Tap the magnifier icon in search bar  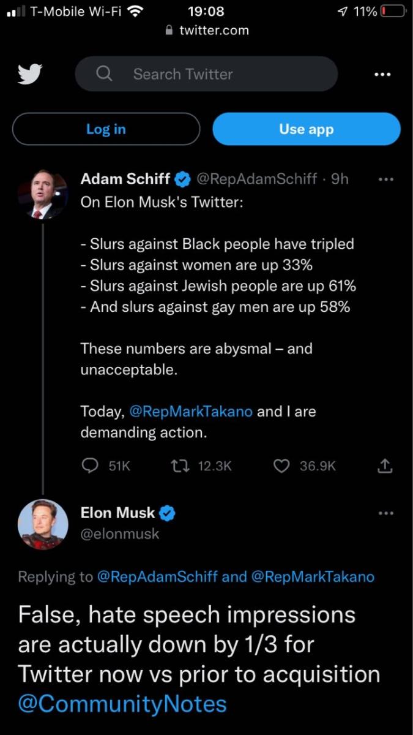(105, 74)
